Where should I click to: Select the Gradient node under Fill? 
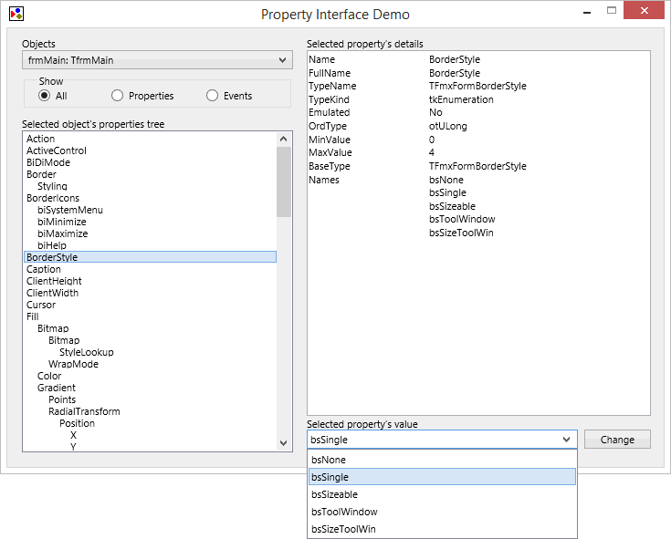(x=57, y=388)
